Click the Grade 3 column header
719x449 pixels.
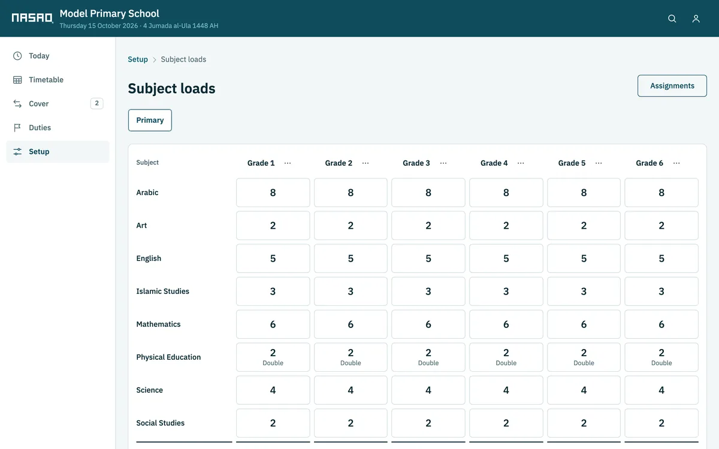pyautogui.click(x=416, y=163)
